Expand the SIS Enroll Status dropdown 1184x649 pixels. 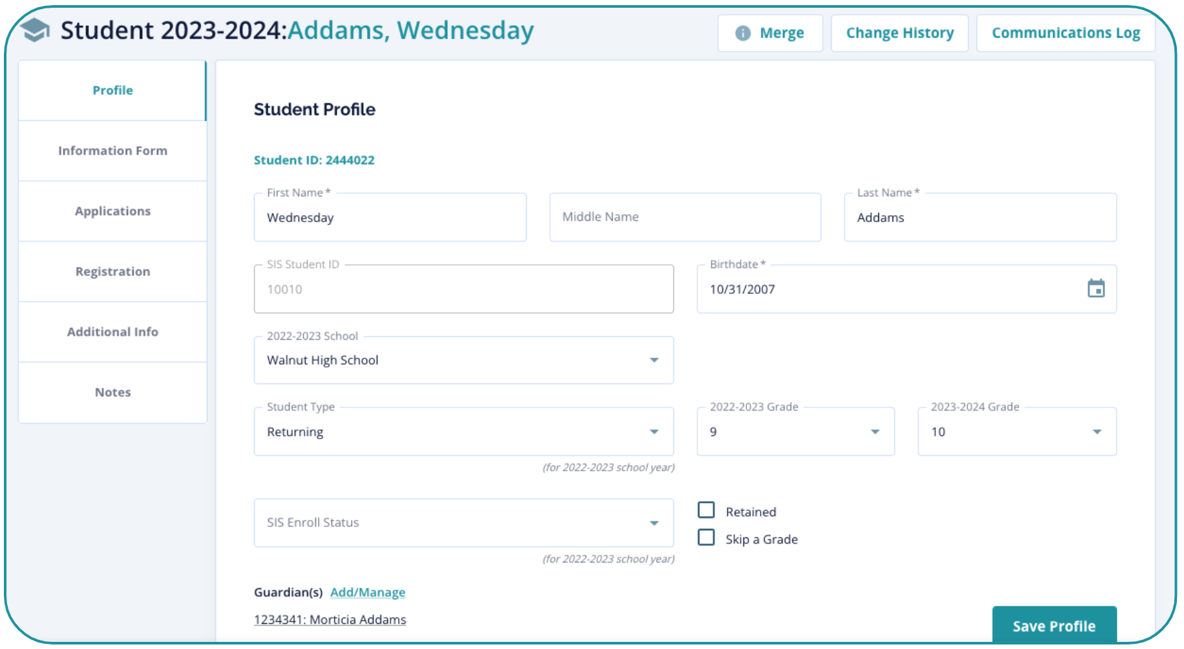coord(654,523)
